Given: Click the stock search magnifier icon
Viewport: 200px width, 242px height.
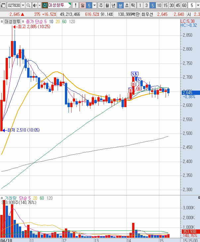Looking at the screenshot, I should (28, 5).
